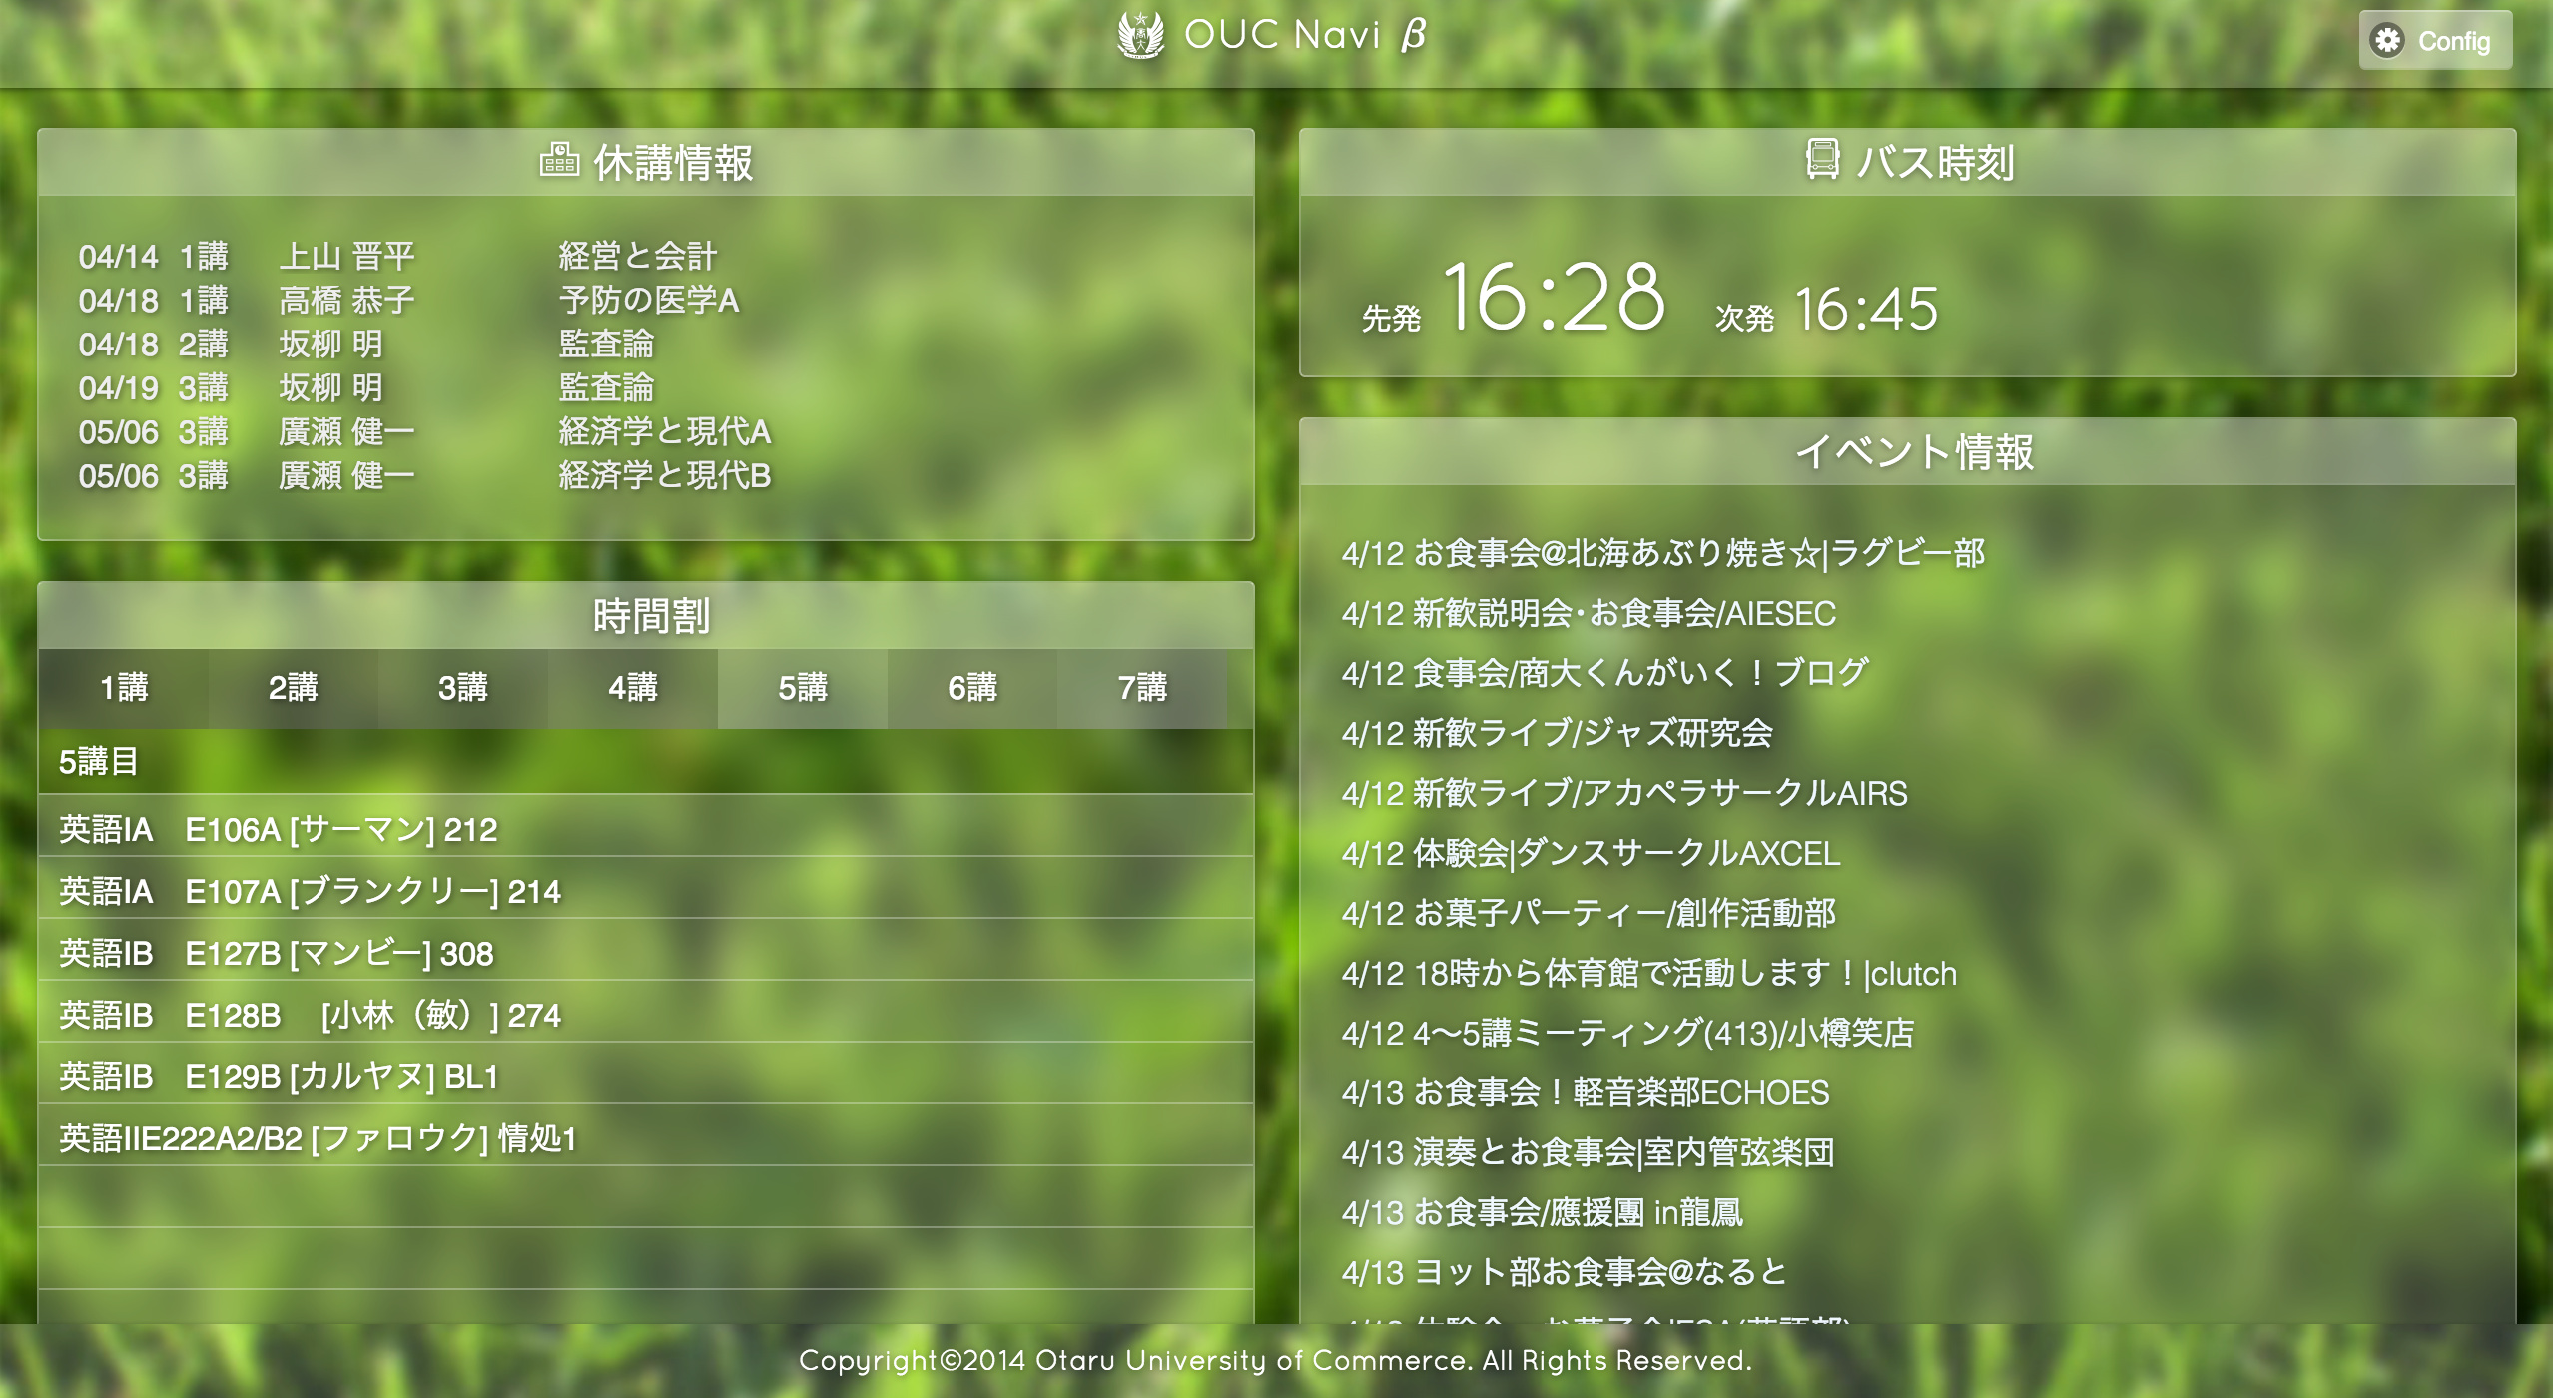Click the OUC Navi crest logo
Screen dimensions: 2553x1398
pyautogui.click(x=1140, y=36)
